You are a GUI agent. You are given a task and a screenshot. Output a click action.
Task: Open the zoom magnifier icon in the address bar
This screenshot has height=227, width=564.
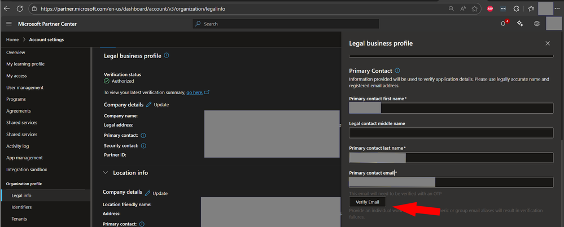click(x=451, y=8)
